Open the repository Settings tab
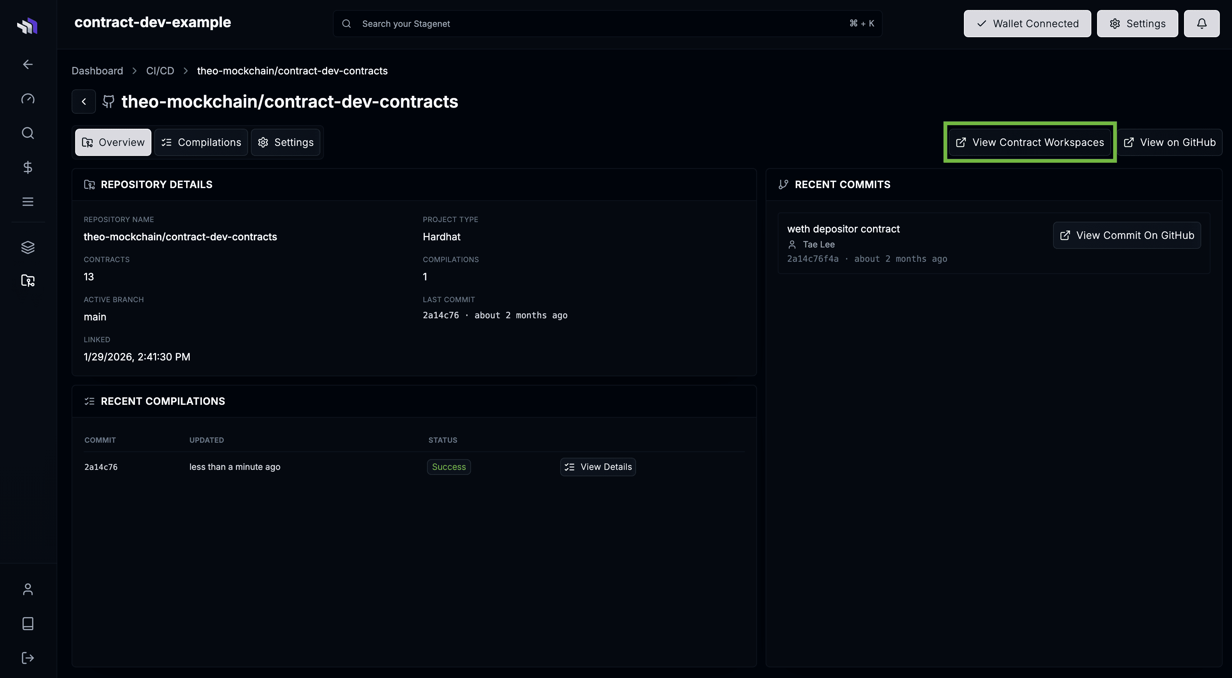Viewport: 1232px width, 678px height. tap(286, 142)
